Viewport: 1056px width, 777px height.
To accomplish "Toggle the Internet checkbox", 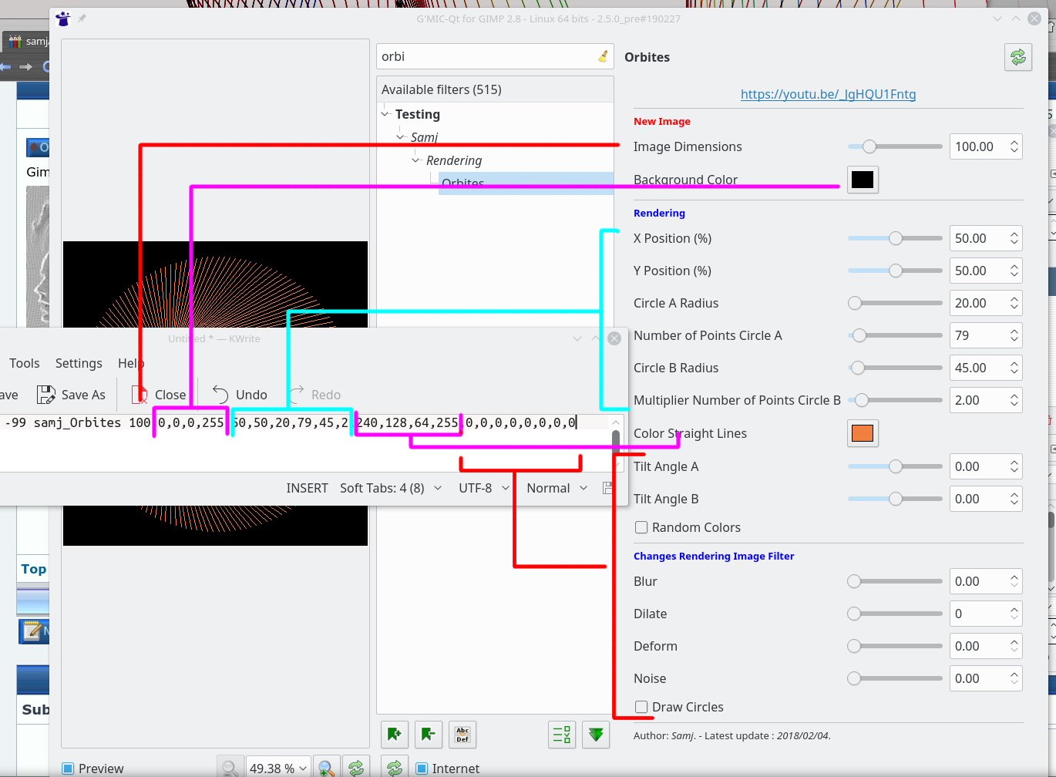I will [422, 769].
